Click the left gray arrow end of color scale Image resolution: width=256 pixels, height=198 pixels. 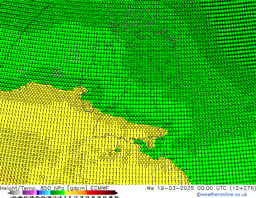[x=9, y=193]
